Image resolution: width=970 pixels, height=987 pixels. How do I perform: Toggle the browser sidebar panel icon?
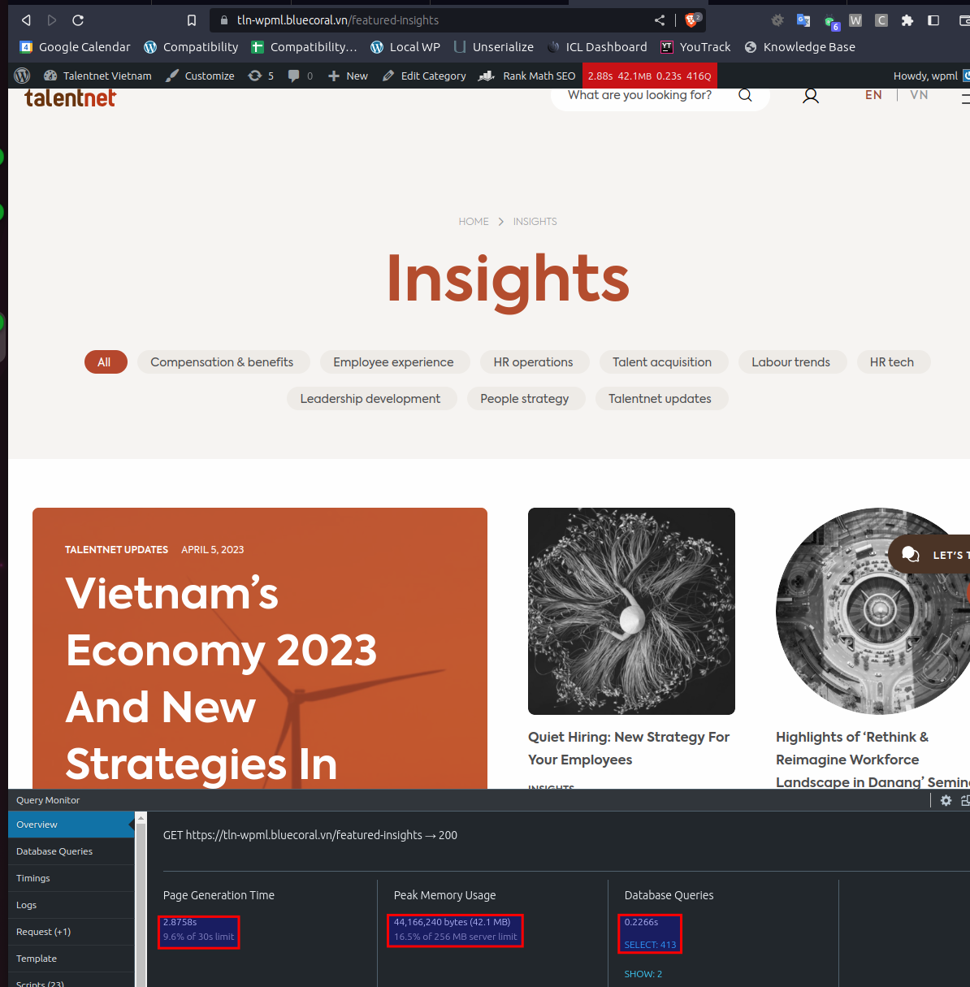(933, 20)
